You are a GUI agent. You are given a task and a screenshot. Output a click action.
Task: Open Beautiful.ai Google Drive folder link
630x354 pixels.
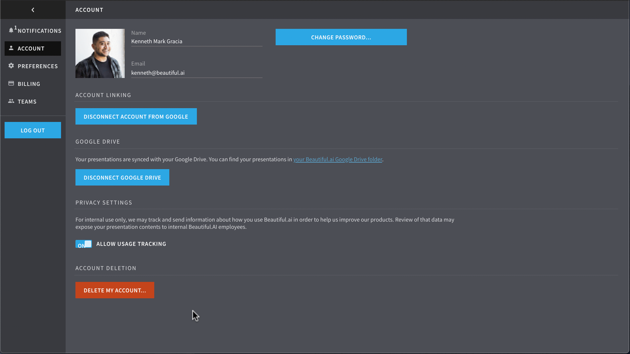coord(337,159)
